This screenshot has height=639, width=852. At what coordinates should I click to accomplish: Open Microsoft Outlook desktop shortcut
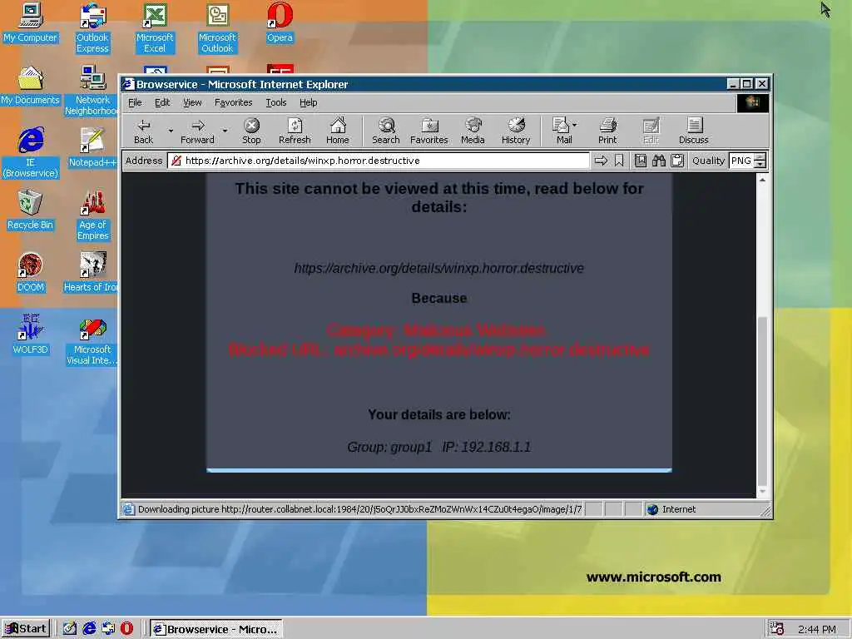[217, 28]
